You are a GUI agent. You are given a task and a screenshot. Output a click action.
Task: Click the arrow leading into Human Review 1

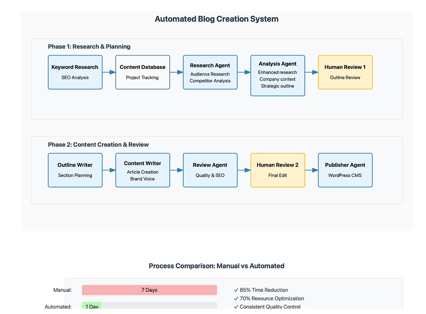click(311, 72)
